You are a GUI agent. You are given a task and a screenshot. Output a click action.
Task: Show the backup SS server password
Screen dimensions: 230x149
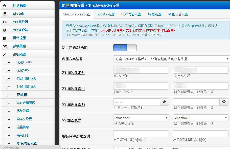point(224,102)
